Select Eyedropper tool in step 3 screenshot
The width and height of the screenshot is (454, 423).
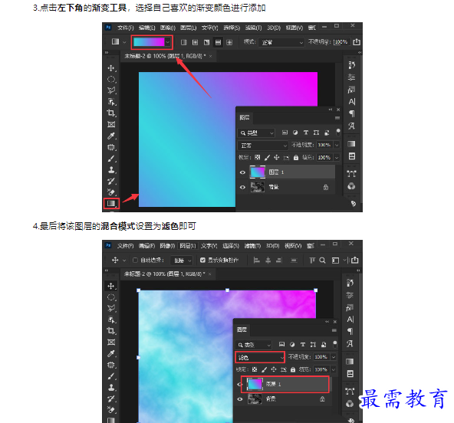pos(111,136)
